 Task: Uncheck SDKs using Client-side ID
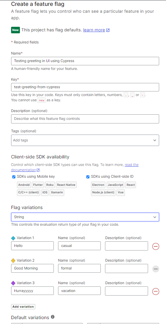coord(88,177)
